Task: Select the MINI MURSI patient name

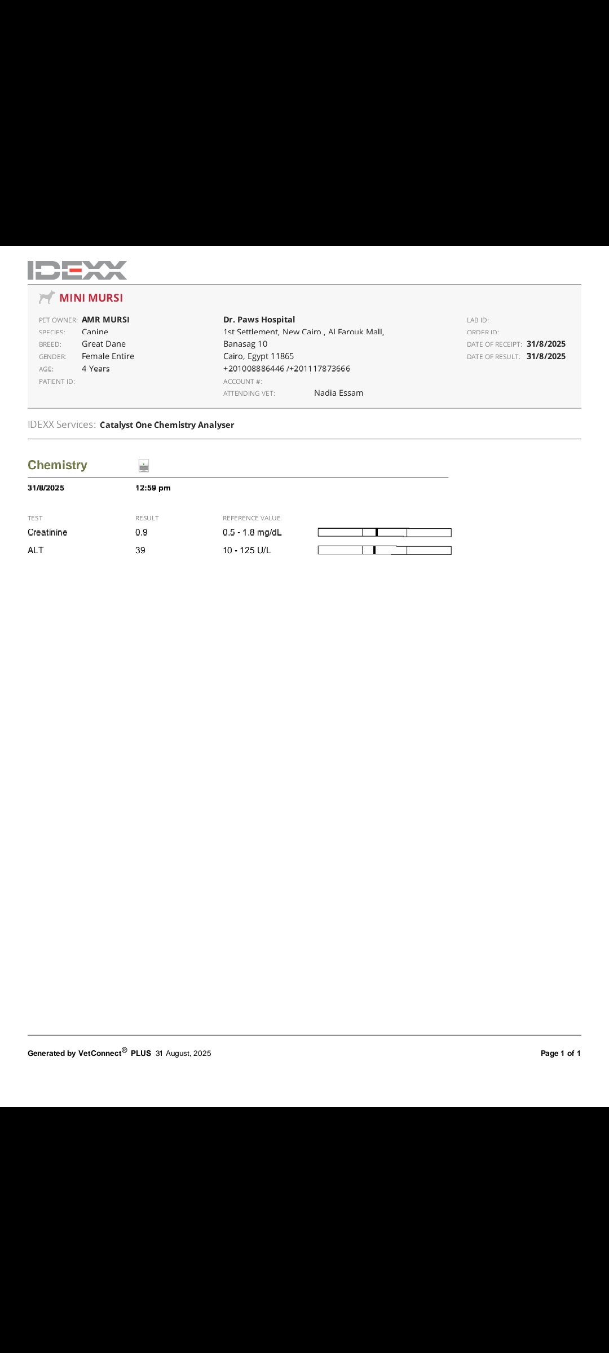Action: tap(91, 298)
